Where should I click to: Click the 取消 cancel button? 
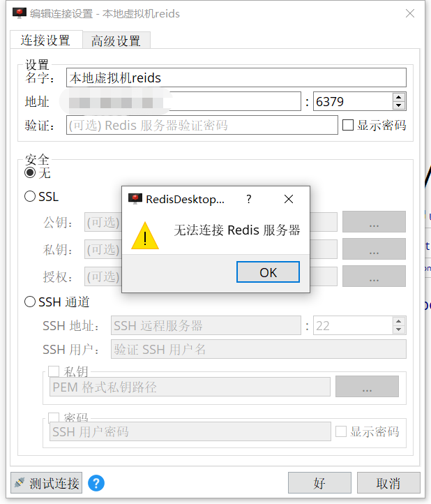(x=388, y=483)
